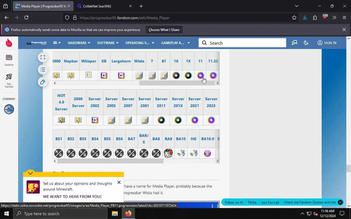Open the Follow on IG link
This screenshot has height=219, width=351.
[x=234, y=202]
